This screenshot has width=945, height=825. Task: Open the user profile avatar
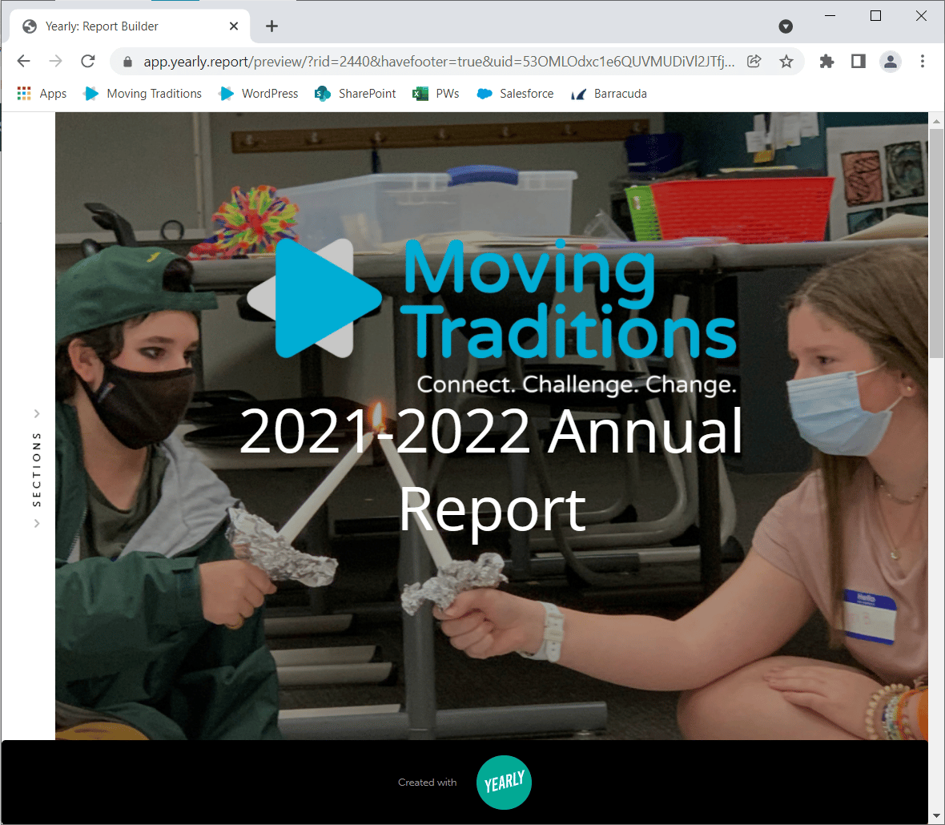pyautogui.click(x=891, y=61)
